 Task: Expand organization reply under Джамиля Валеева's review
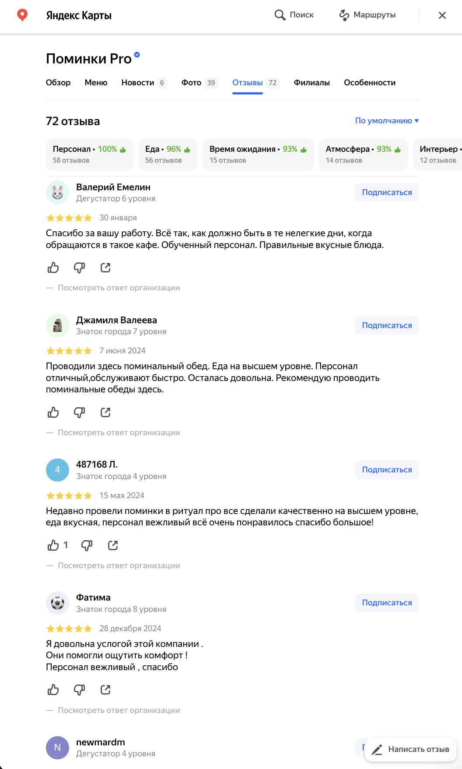pyautogui.click(x=119, y=433)
